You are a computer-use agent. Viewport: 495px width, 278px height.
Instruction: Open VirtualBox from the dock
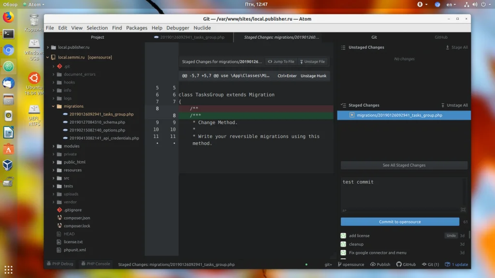(x=8, y=165)
